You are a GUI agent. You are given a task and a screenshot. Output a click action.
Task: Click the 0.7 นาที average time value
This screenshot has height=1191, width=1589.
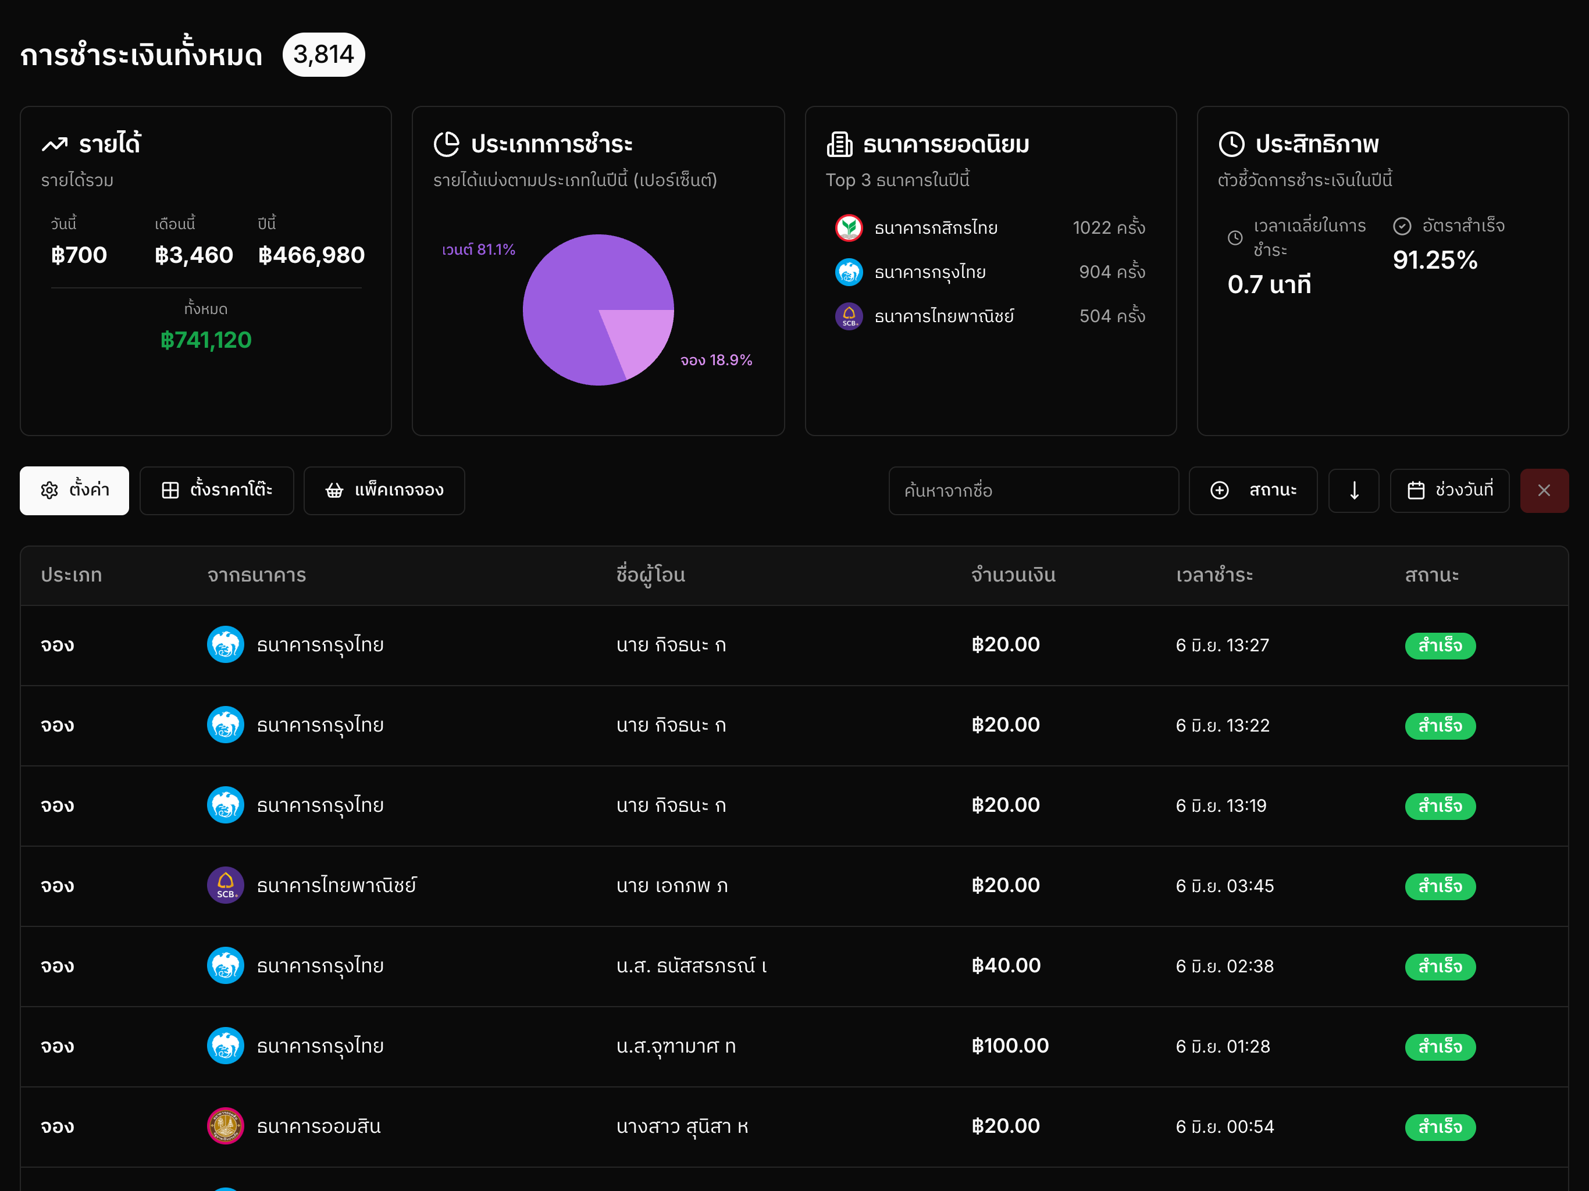point(1269,284)
